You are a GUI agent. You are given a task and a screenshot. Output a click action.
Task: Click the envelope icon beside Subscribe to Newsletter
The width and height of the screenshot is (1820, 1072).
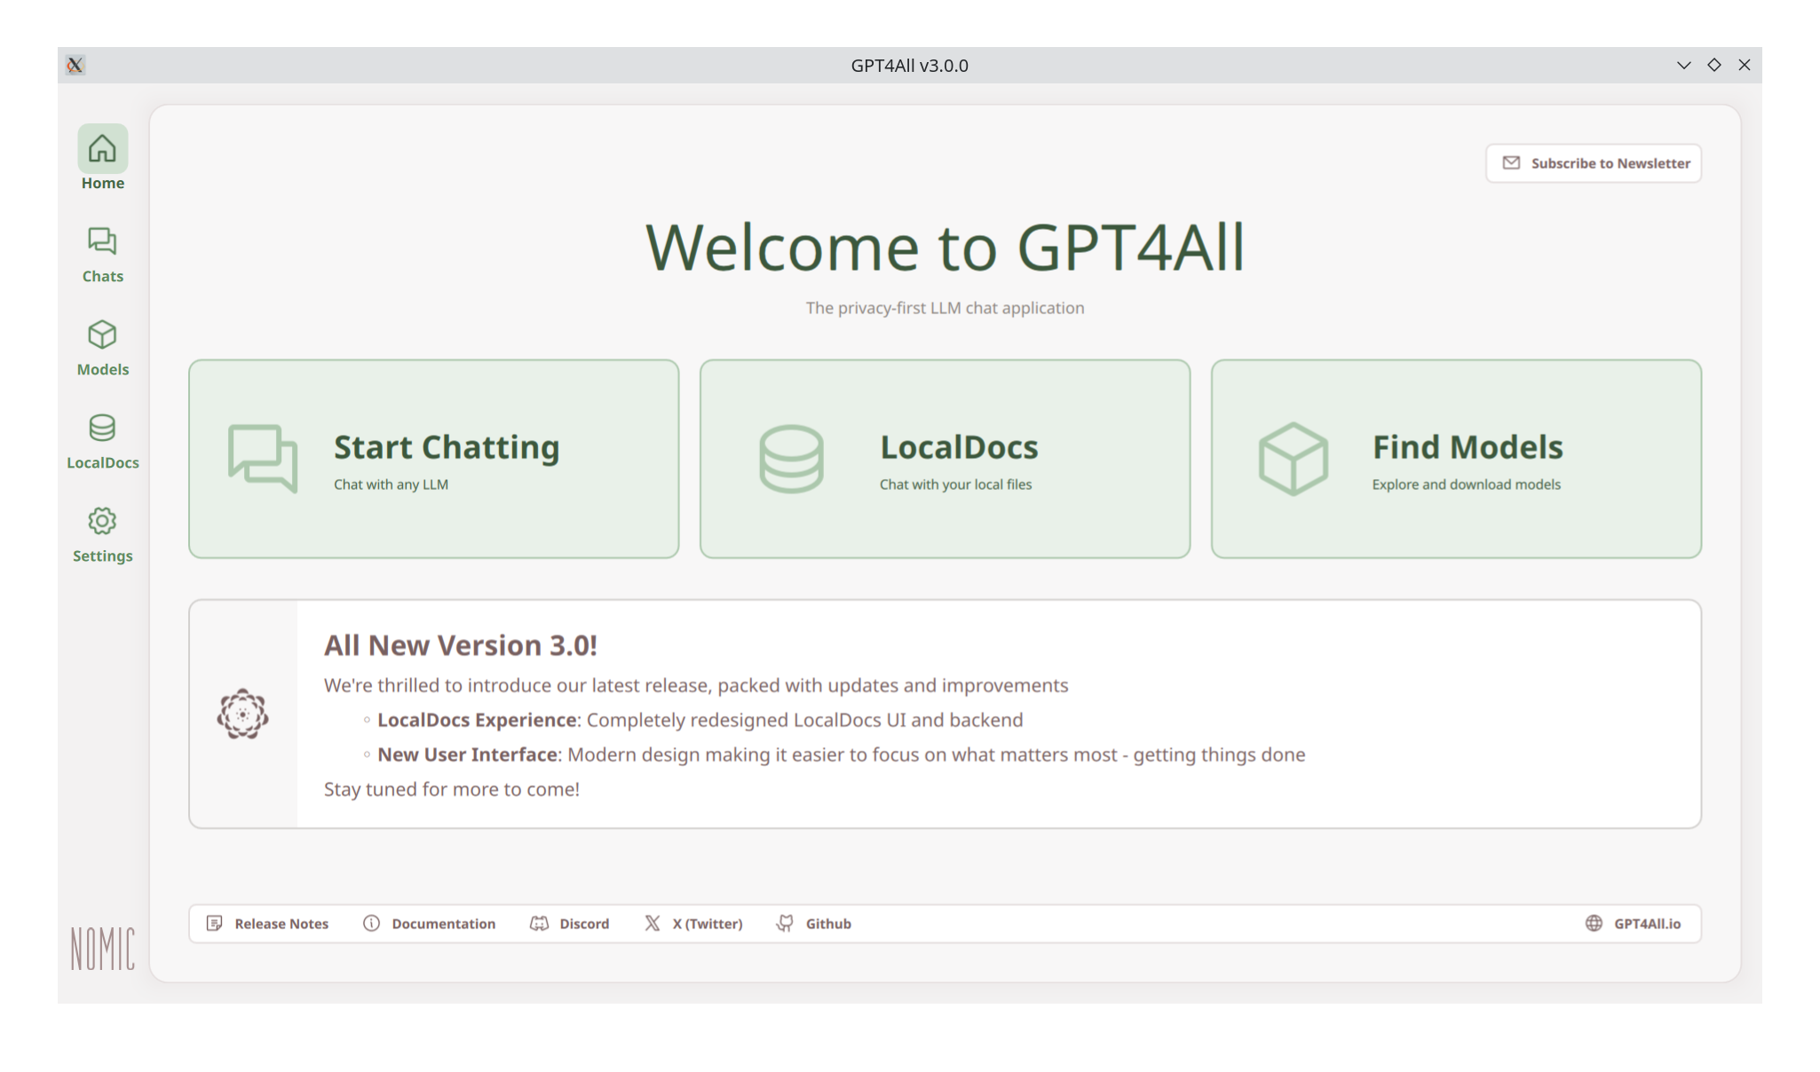(x=1511, y=163)
